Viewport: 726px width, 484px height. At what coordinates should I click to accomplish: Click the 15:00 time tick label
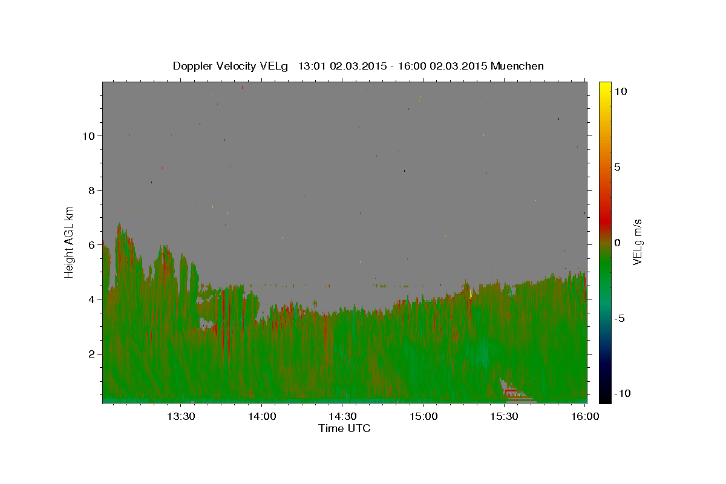[423, 416]
